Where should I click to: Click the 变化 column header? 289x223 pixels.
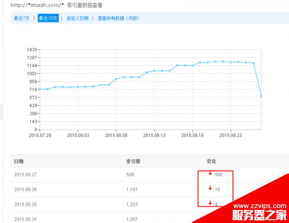pyautogui.click(x=212, y=161)
